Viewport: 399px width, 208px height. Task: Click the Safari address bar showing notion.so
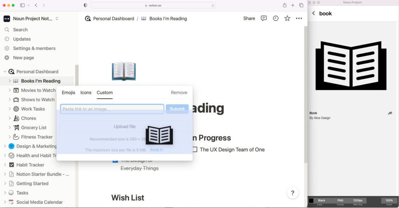(x=153, y=5)
